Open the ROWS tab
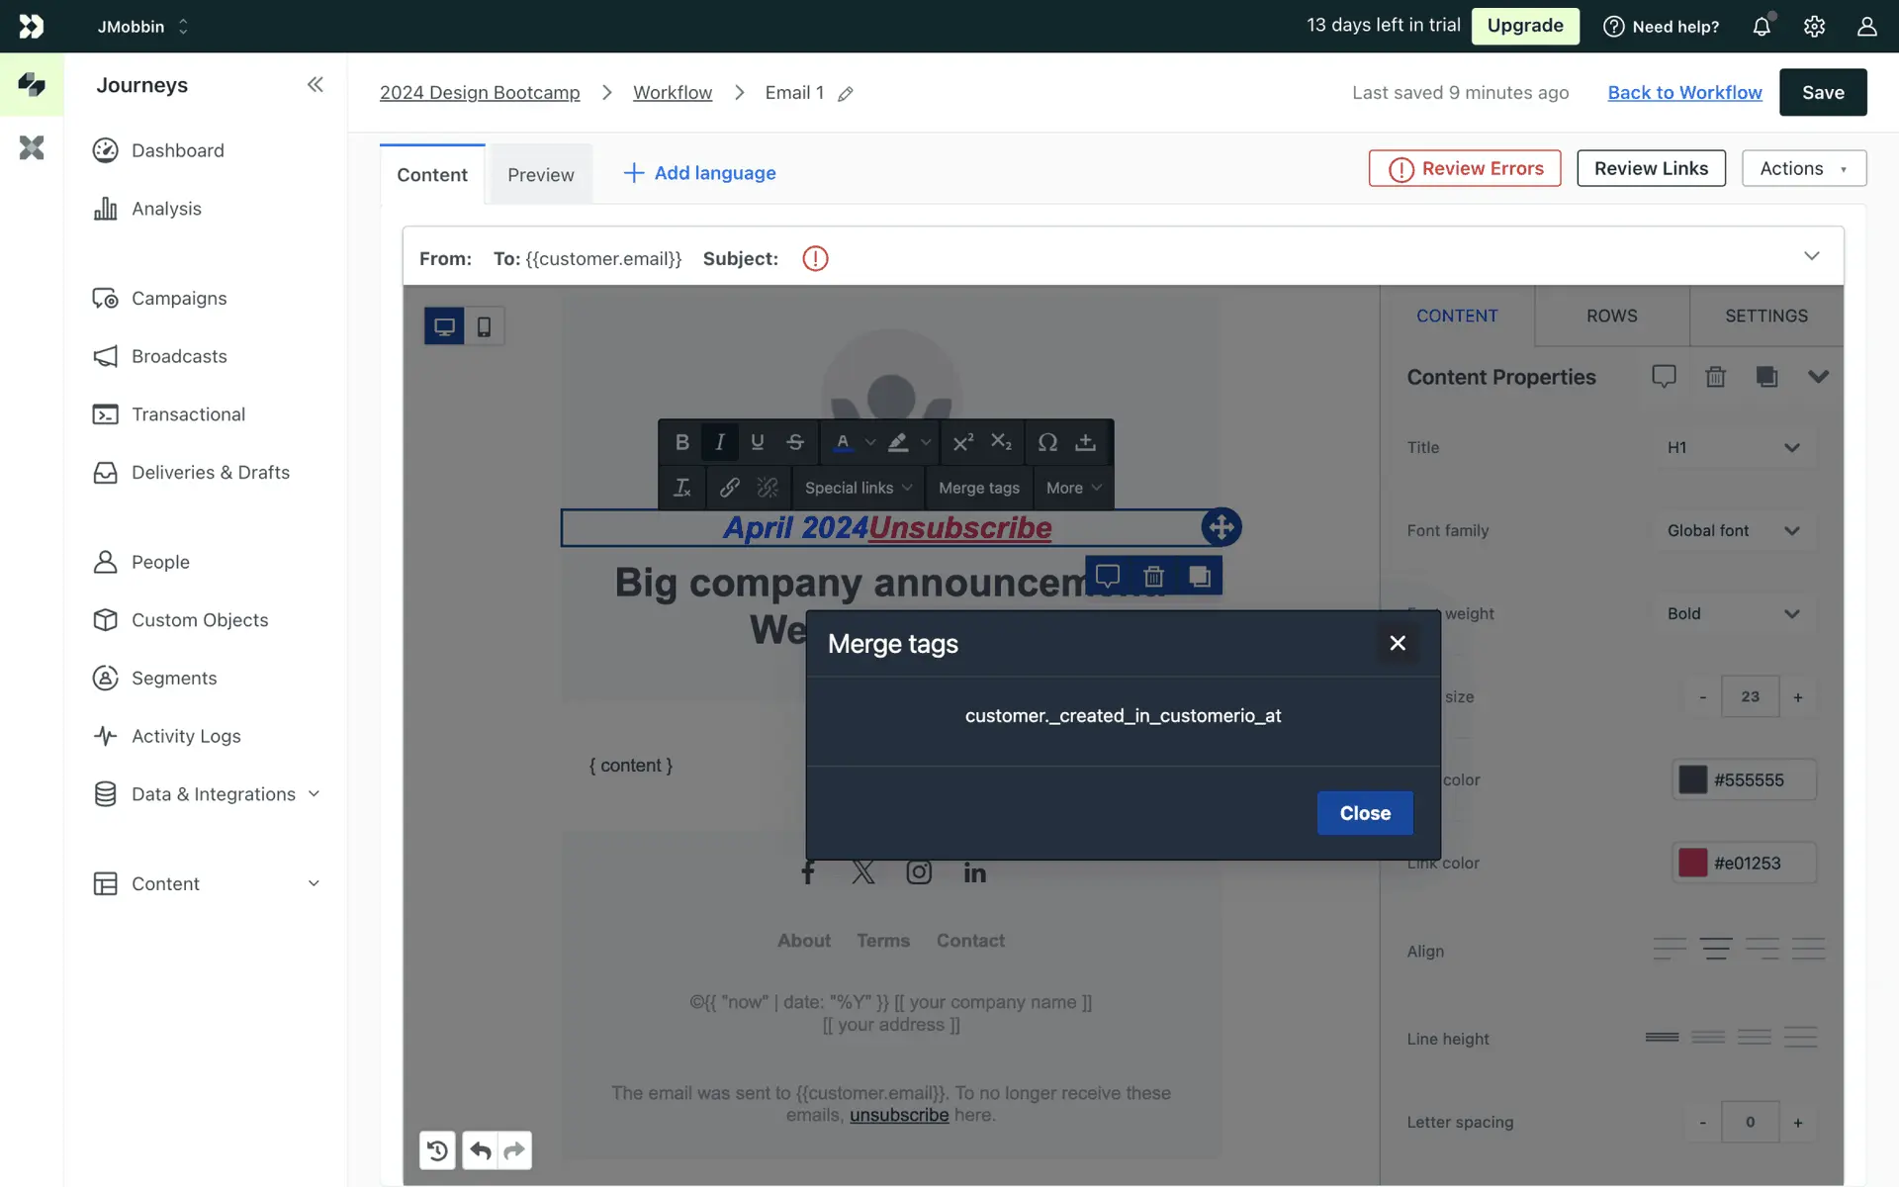This screenshot has height=1187, width=1899. 1611,316
